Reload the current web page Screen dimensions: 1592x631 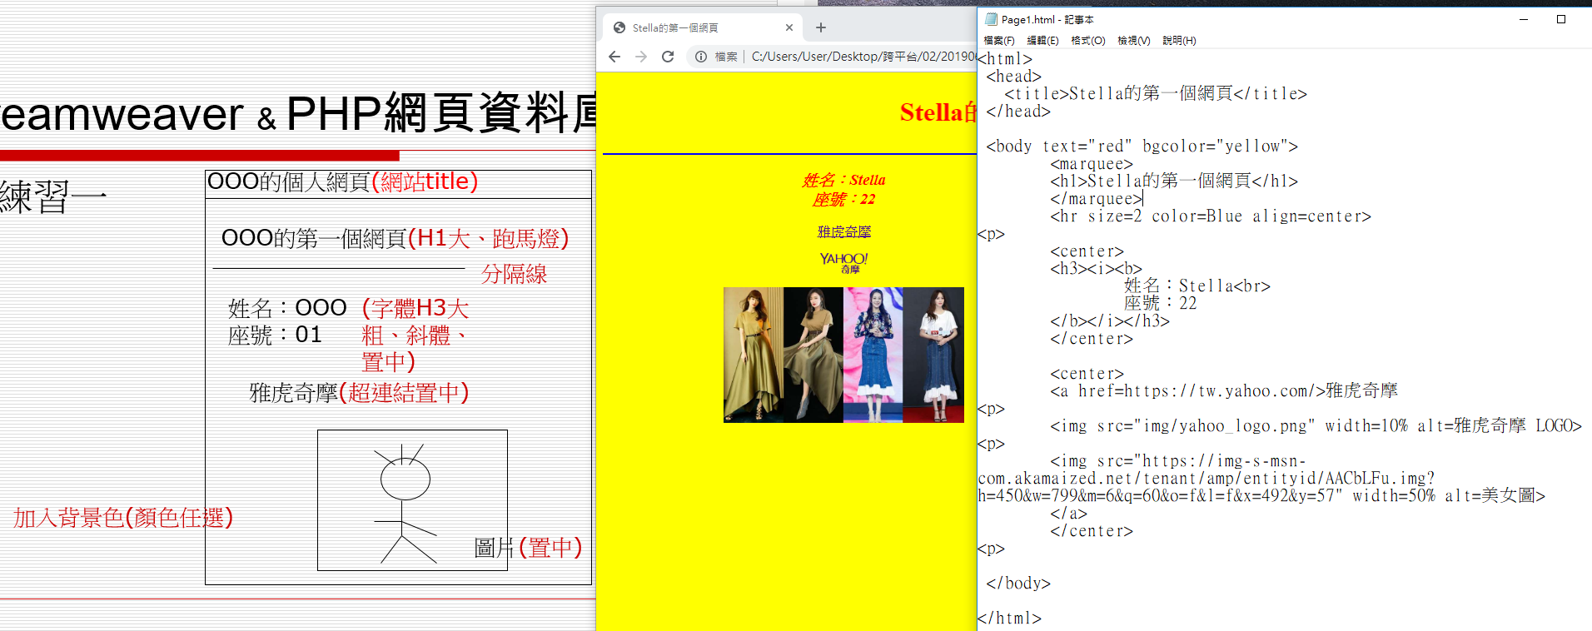[668, 57]
